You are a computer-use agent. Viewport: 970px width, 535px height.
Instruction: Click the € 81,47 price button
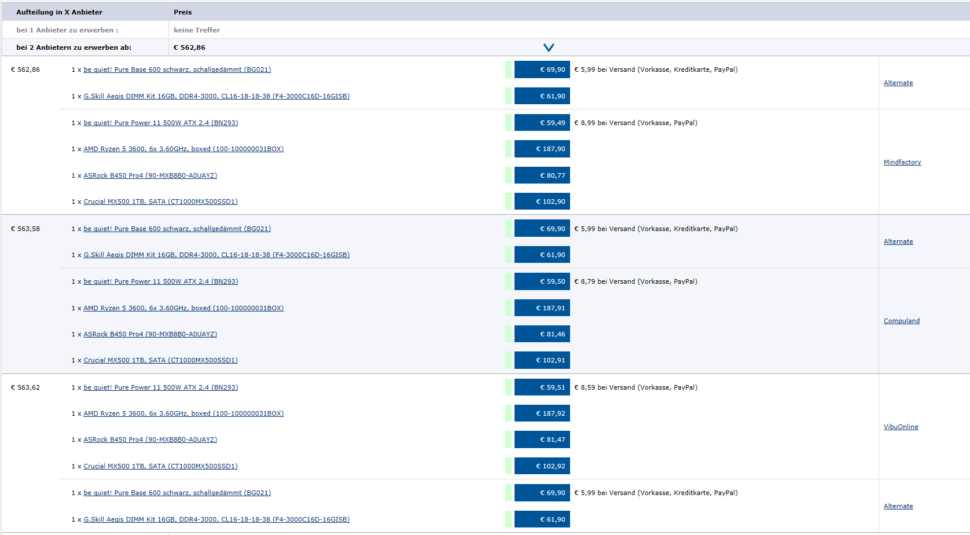pos(542,439)
